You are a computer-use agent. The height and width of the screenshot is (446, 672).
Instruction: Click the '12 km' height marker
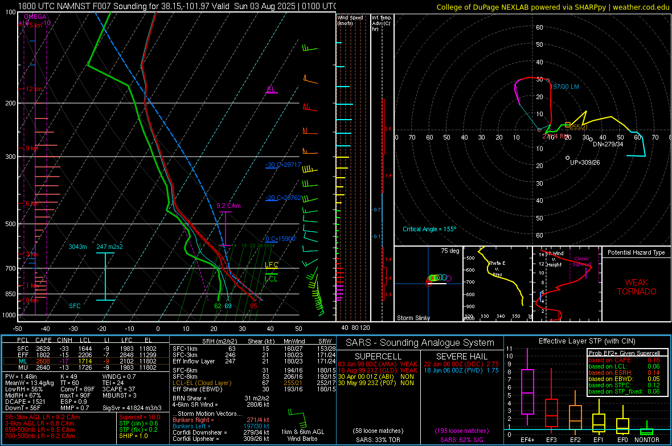coord(34,89)
